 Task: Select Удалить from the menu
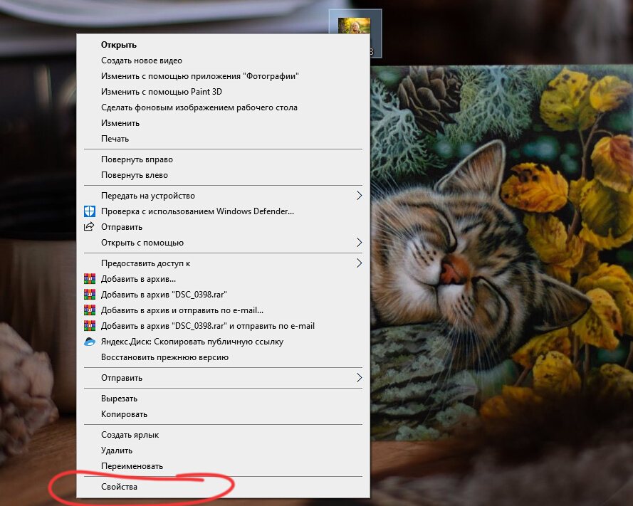[x=223, y=450]
